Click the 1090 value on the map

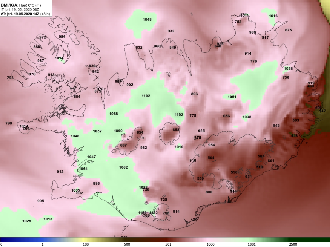coord(118,131)
